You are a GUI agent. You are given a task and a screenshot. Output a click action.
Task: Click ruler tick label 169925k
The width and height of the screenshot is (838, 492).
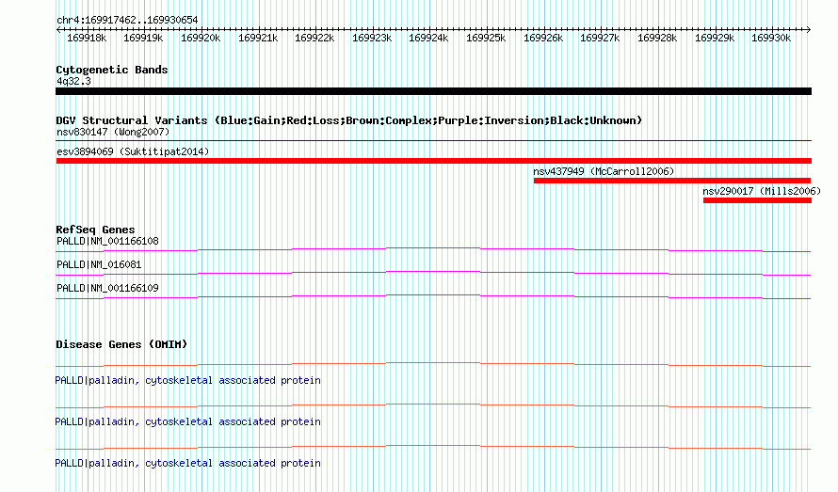(x=486, y=38)
